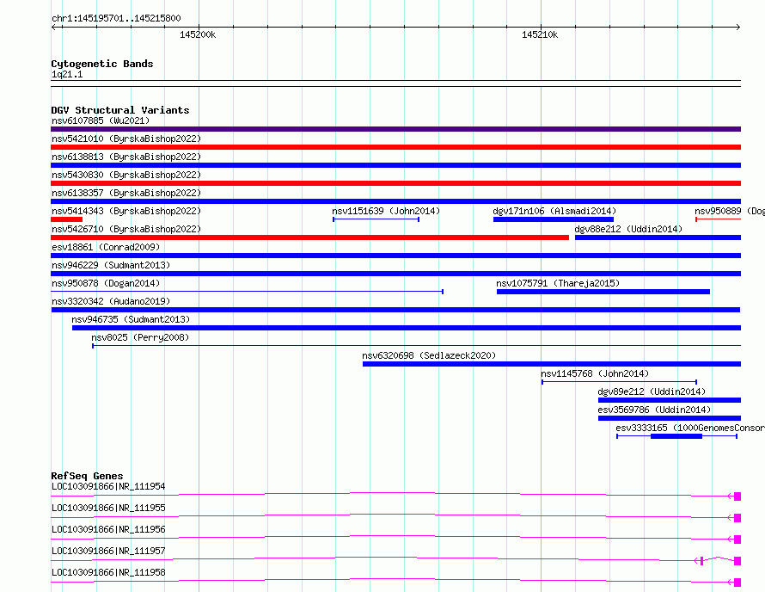The height and width of the screenshot is (592, 765).
Task: Click the nsv950889 variant label
Action: (x=730, y=211)
